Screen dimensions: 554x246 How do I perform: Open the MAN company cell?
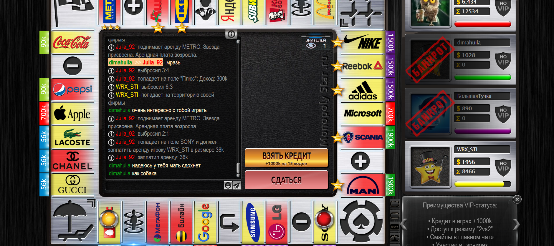point(363,185)
